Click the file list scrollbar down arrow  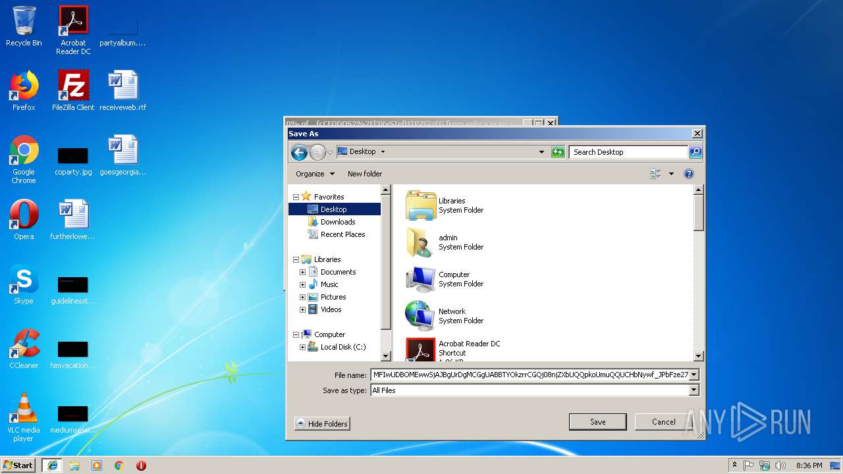pos(699,356)
